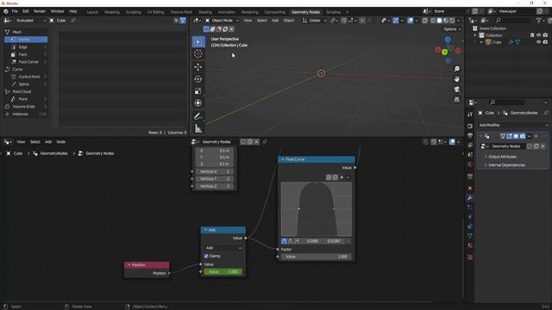Screen dimensions: 552x310
Task: Click the Z axis on navigation gizmo
Action: coord(448,40)
